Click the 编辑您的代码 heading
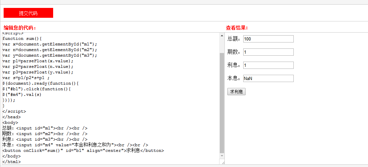The height and width of the screenshot is (167, 368). tap(20, 28)
